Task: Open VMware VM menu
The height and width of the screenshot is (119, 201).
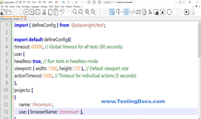Action: [x=39, y=2]
